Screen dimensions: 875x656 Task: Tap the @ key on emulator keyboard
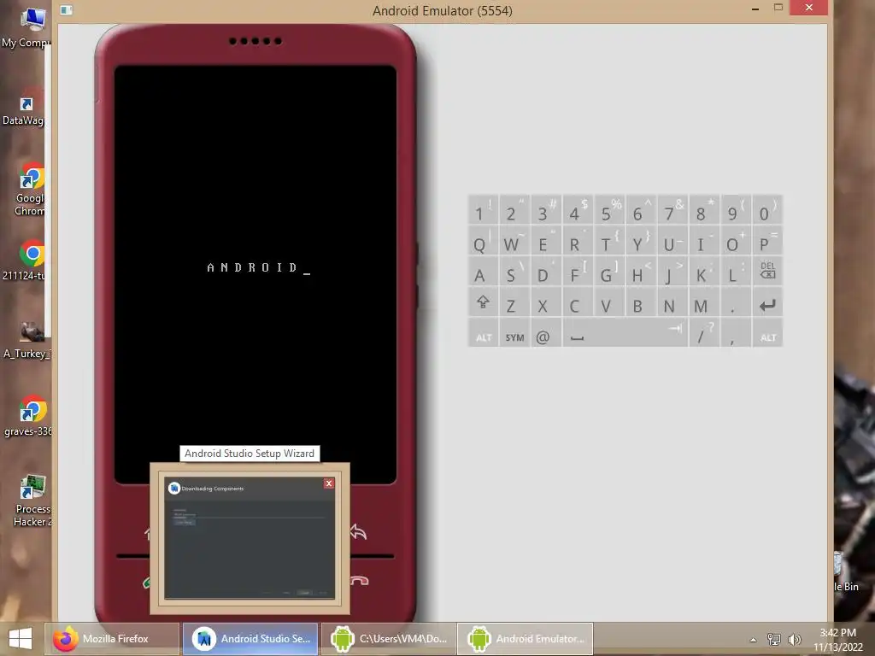click(x=546, y=333)
